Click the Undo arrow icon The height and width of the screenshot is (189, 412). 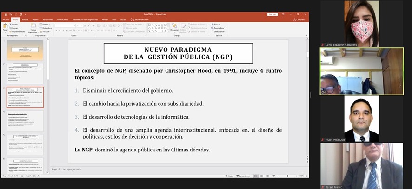[10, 14]
